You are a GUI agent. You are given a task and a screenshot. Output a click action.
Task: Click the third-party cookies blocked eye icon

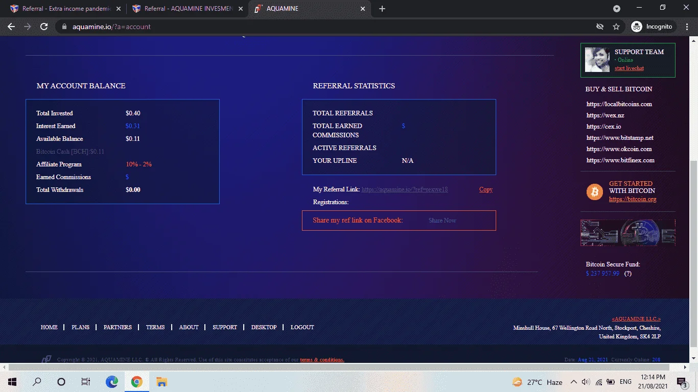pos(600,27)
